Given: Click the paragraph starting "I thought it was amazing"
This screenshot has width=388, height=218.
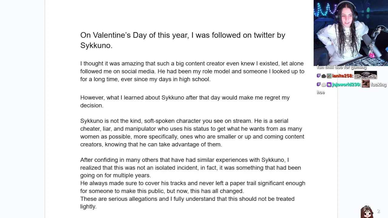Looking at the screenshot, I should click(x=192, y=71).
